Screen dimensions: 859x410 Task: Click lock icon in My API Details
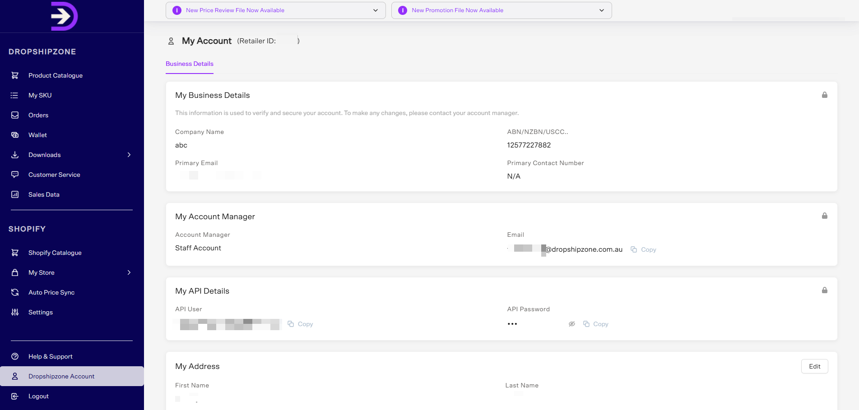tap(825, 290)
